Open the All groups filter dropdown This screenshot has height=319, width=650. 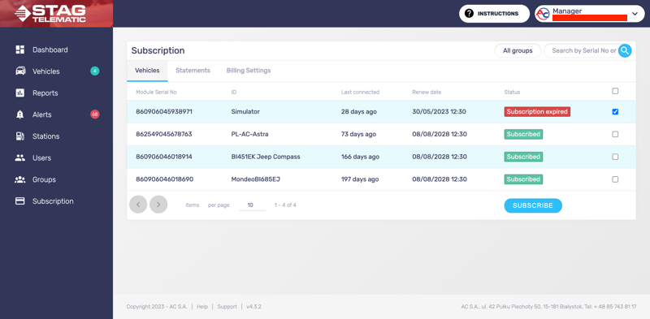518,50
